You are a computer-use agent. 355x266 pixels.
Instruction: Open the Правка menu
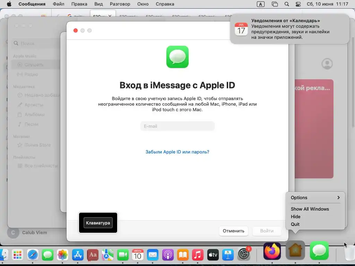(x=79, y=4)
